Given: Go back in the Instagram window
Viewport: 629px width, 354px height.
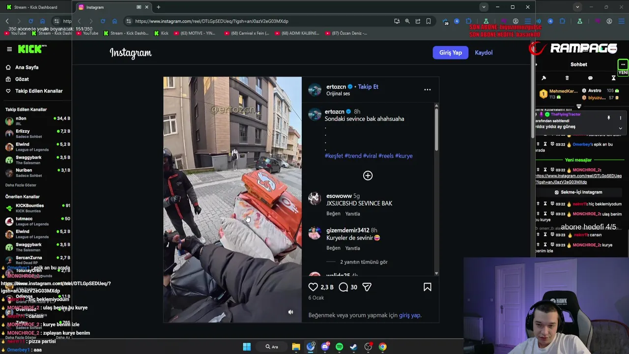Looking at the screenshot, I should coord(79,21).
